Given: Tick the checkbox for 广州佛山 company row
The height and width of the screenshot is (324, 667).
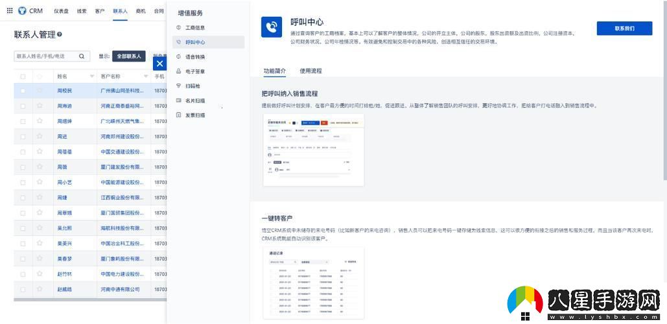Looking at the screenshot, I should 23,91.
